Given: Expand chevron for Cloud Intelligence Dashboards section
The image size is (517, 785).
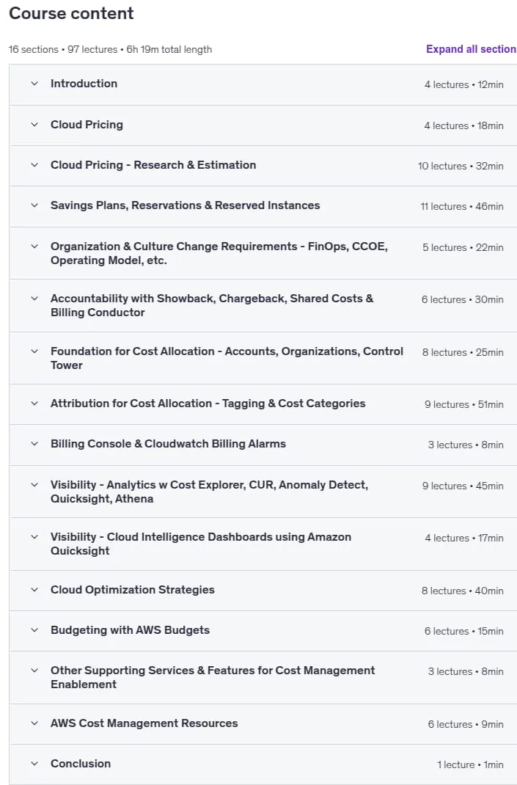Looking at the screenshot, I should click(x=34, y=537).
